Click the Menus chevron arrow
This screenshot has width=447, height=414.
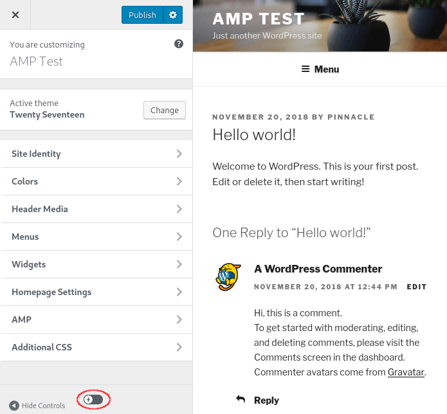(x=179, y=237)
